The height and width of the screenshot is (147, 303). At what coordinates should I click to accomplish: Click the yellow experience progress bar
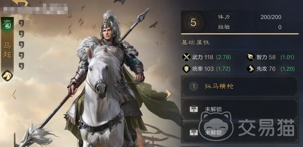(x=240, y=34)
